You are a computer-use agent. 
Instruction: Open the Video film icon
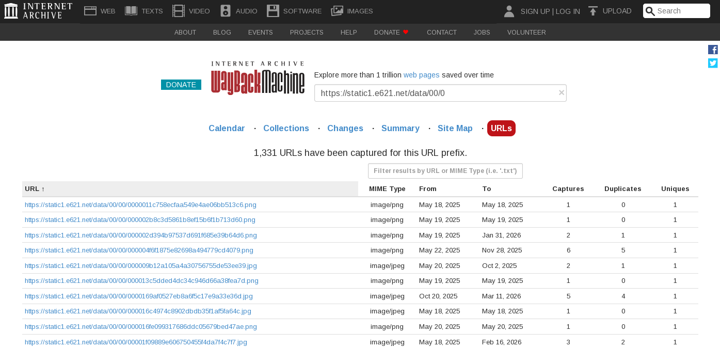[179, 11]
